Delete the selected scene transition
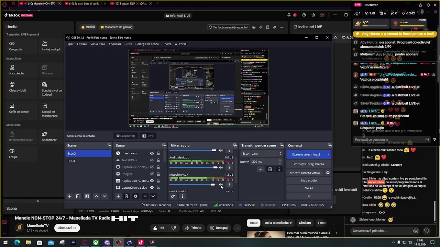 [270, 169]
